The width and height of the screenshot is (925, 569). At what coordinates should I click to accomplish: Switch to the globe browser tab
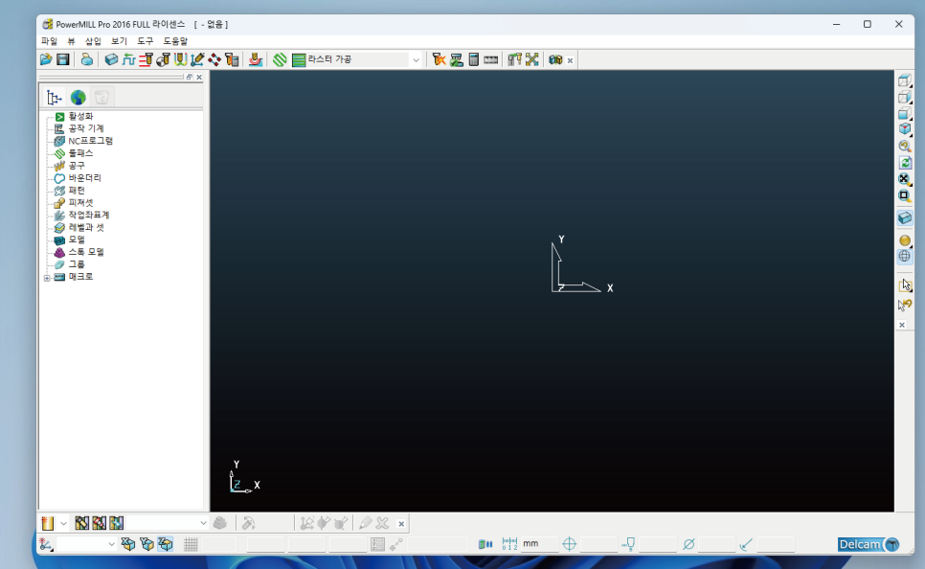pos(78,98)
